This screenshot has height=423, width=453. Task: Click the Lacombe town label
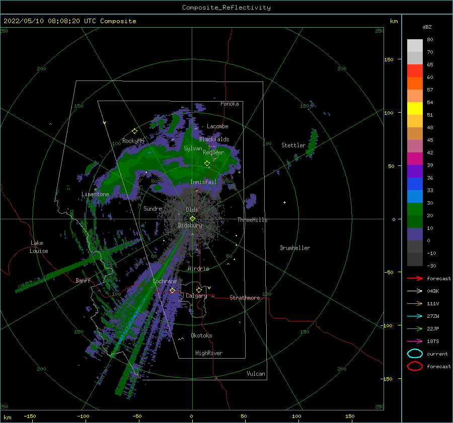[x=217, y=126]
